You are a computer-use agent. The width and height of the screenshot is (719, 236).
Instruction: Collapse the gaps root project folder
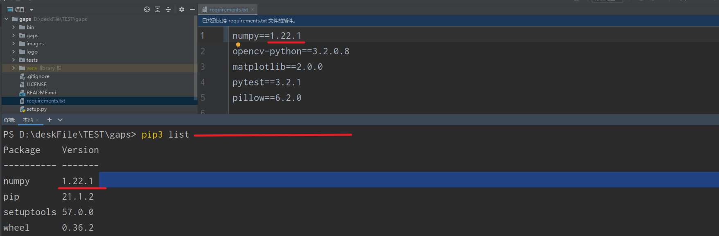point(6,19)
